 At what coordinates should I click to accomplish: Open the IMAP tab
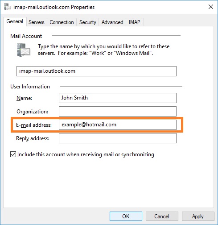[135, 22]
